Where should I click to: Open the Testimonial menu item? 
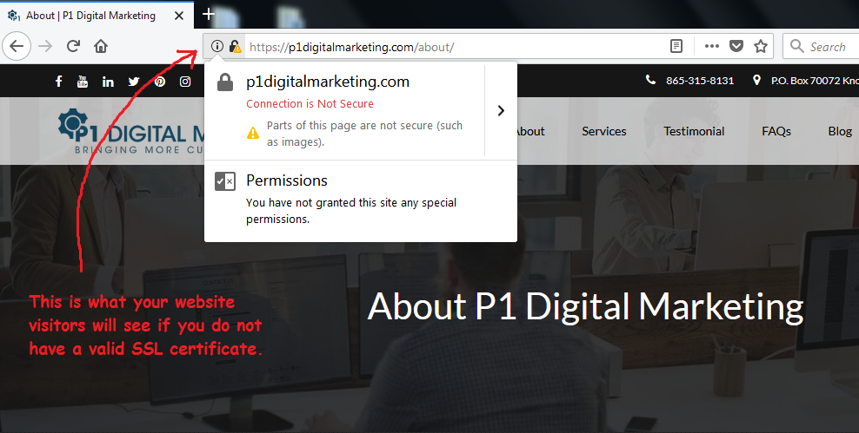pos(694,131)
